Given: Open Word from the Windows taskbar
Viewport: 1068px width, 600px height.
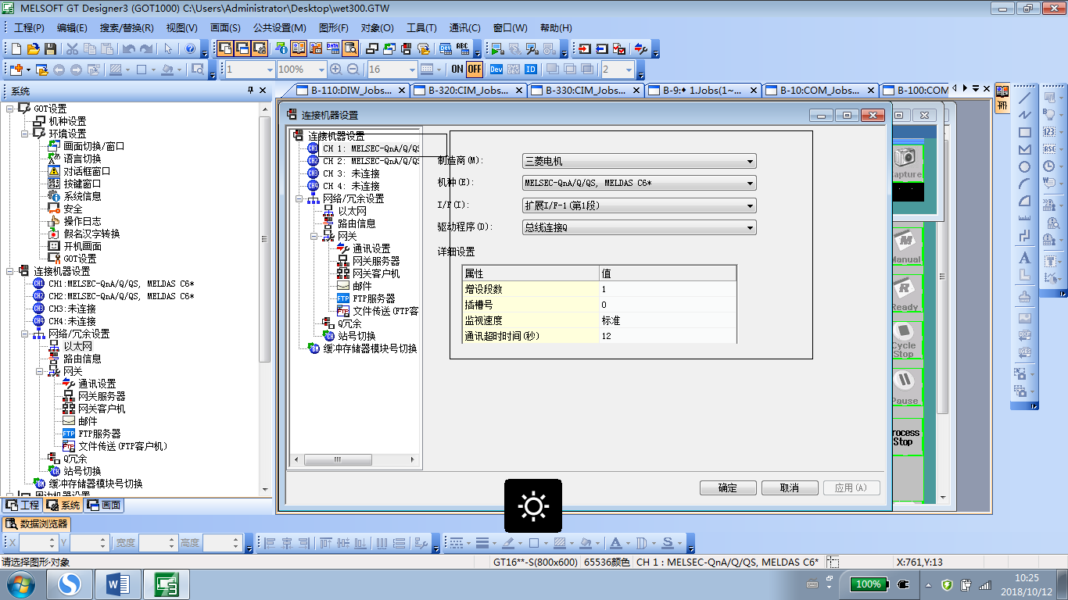Looking at the screenshot, I should [117, 584].
